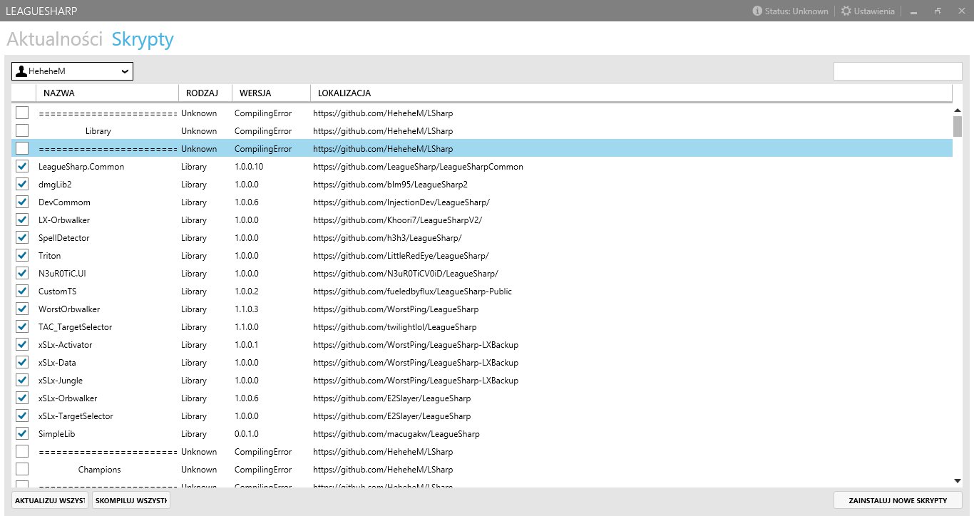Uncheck the LeagueSharp.Common checkbox
The image size is (974, 516).
pos(22,166)
